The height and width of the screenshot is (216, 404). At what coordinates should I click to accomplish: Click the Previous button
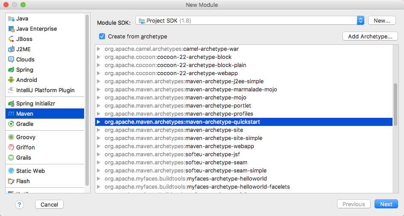click(354, 204)
